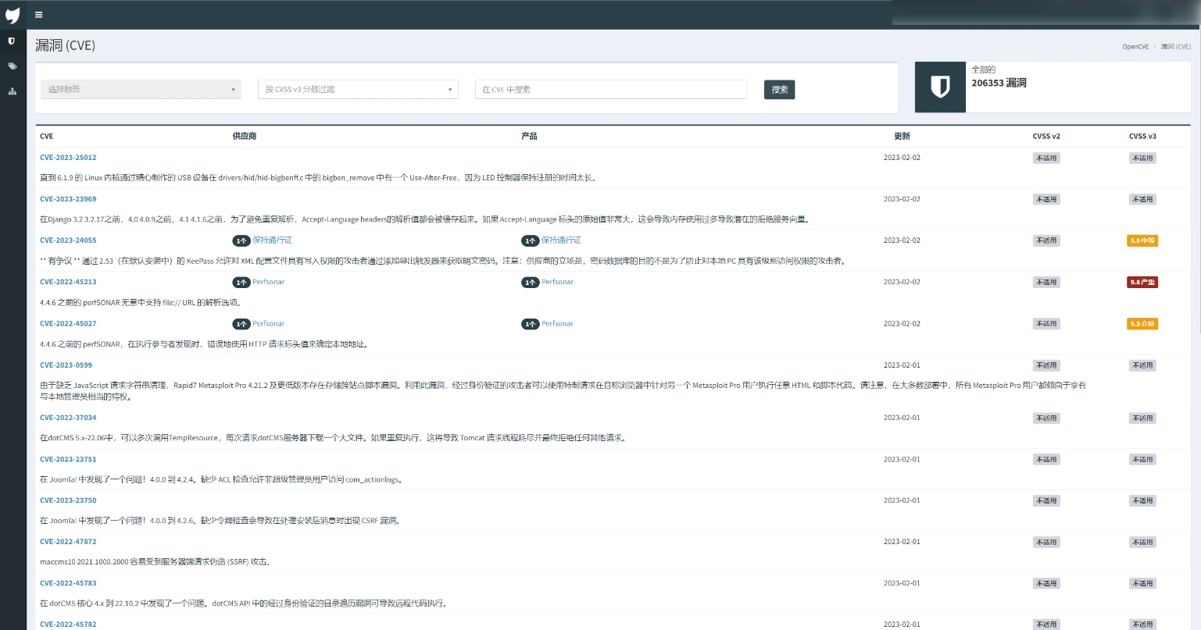Click the 产品 column header
Screen dimensions: 1201x630
click(529, 136)
